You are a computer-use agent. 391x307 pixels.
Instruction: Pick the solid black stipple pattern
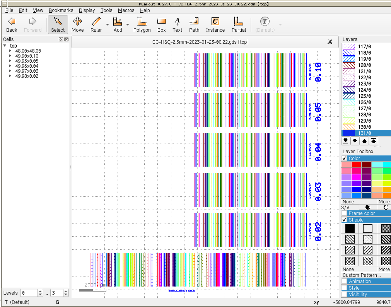350,229
